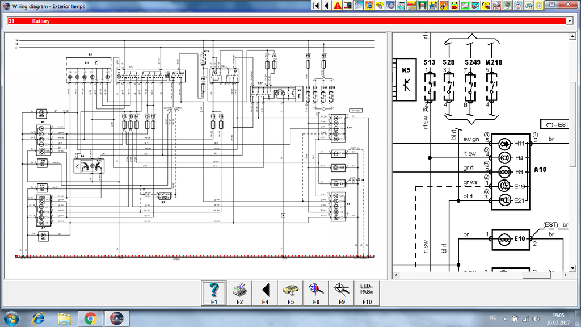Go back using the F4 black arrow button
The image size is (581, 327).
pyautogui.click(x=265, y=293)
